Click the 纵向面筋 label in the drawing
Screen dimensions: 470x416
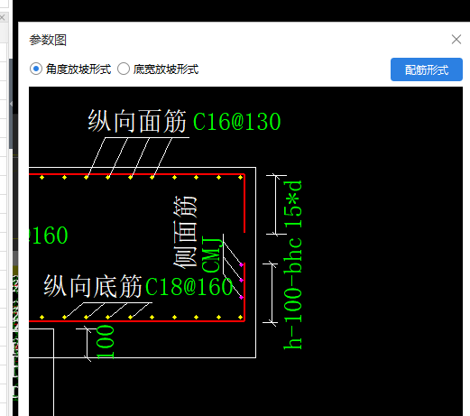pos(137,121)
